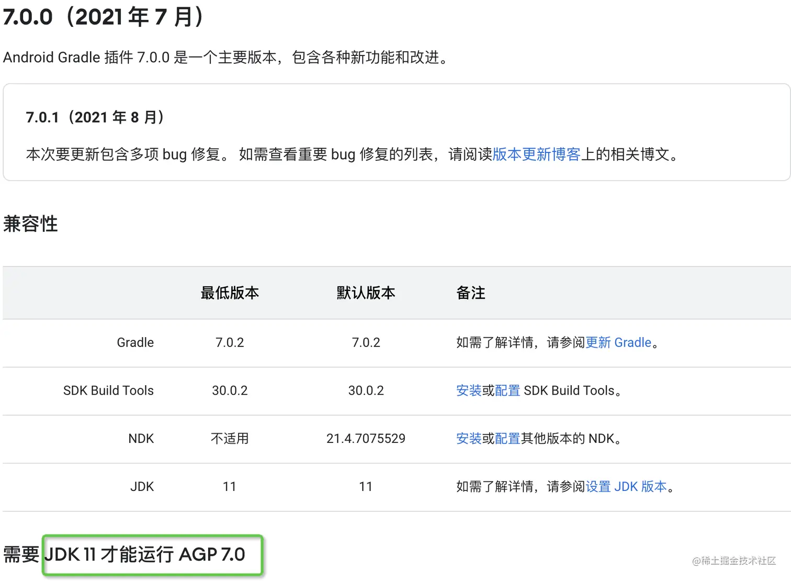The height and width of the screenshot is (581, 791).
Task: Click the 更新 Gradle link
Action: tap(618, 342)
